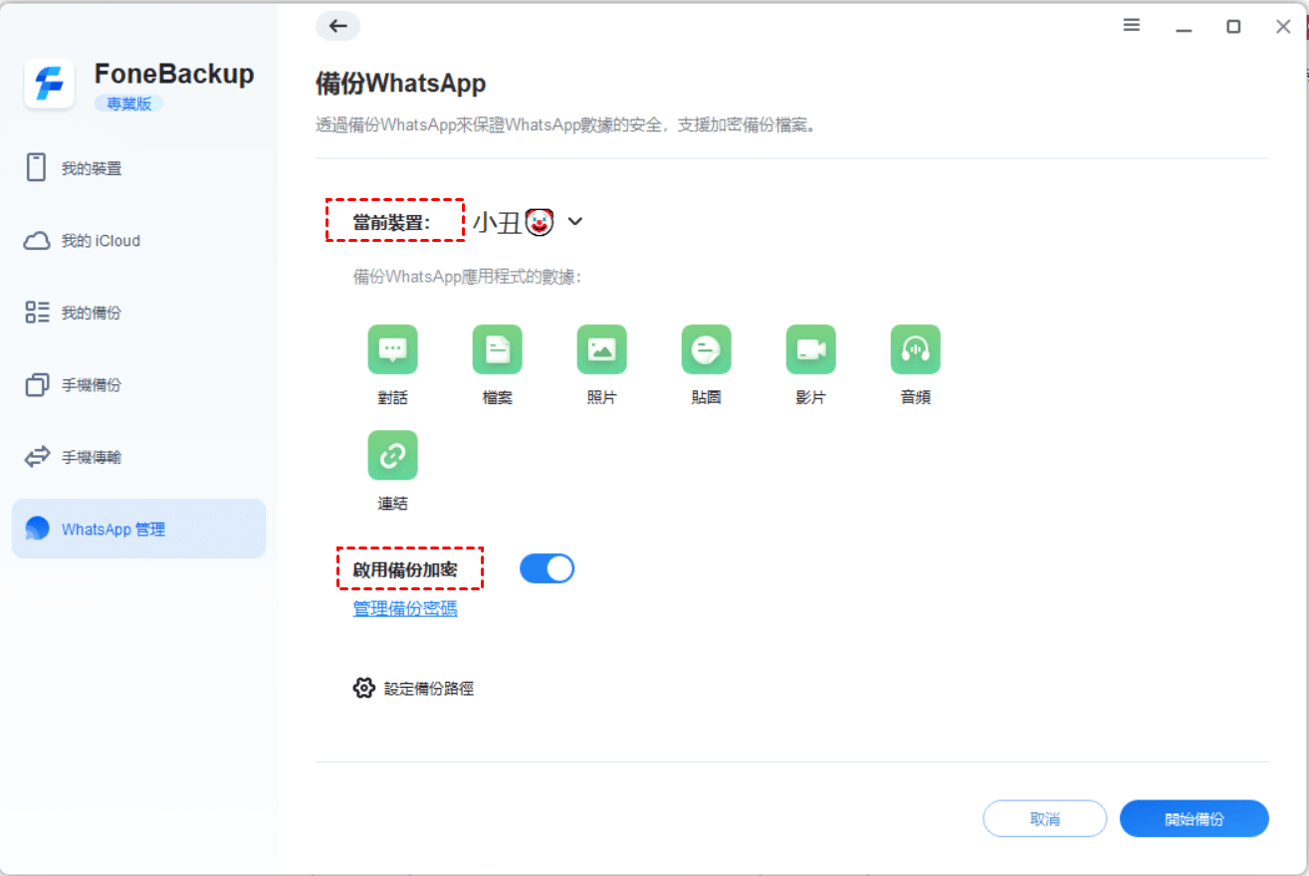The image size is (1309, 876).
Task: Select the 對話 chat icon
Action: pyautogui.click(x=393, y=349)
